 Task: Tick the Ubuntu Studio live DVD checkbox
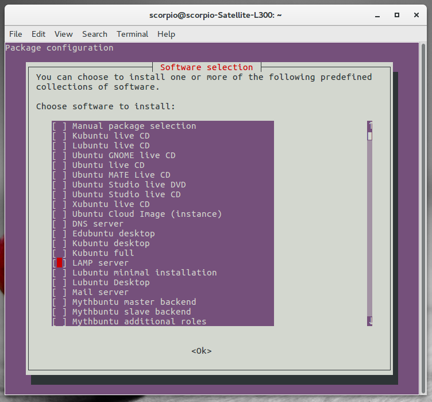[60, 185]
